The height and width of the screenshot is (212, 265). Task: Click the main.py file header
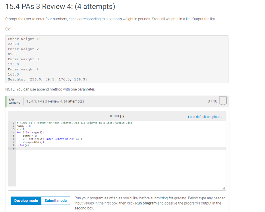[117, 116]
